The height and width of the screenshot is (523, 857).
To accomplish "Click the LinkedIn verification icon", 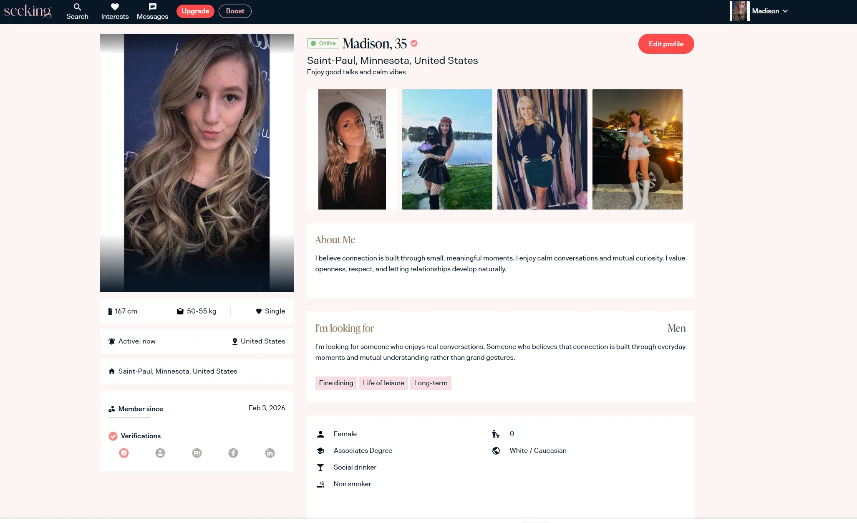I will tap(270, 453).
